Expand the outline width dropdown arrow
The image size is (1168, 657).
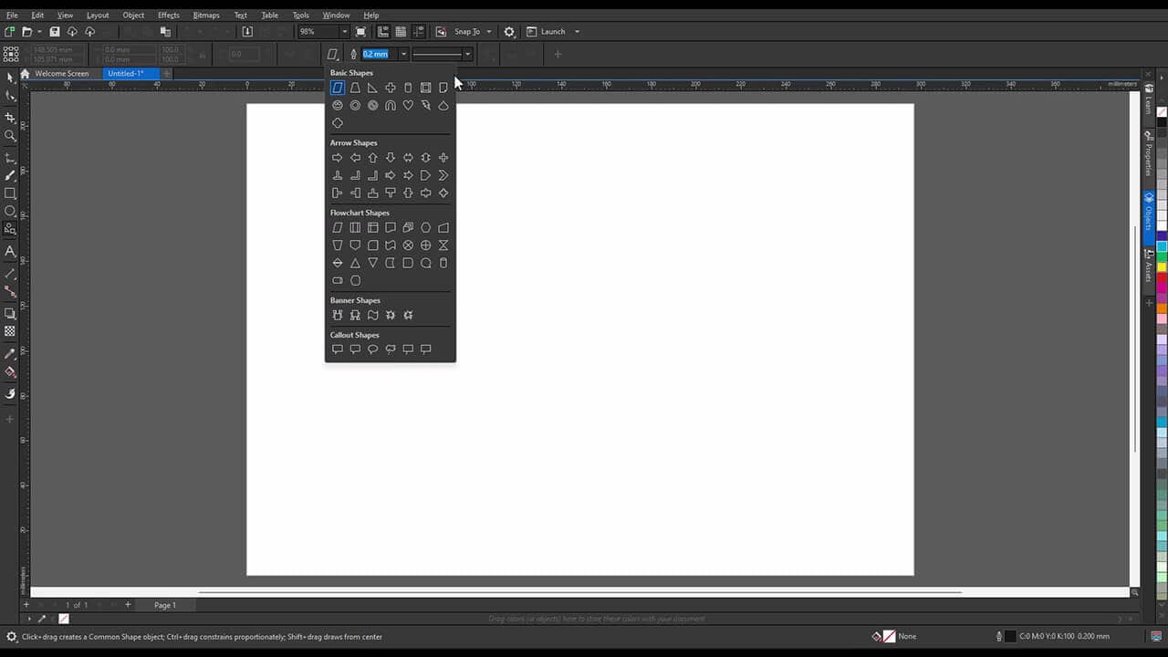(403, 54)
